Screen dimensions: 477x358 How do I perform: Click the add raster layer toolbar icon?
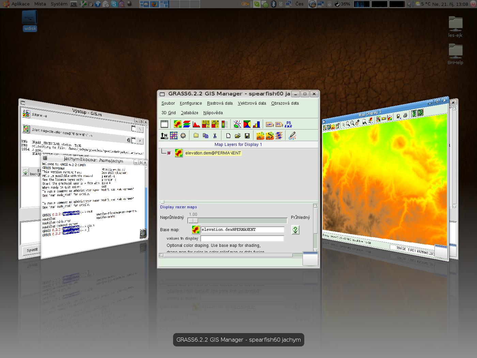coord(178,124)
